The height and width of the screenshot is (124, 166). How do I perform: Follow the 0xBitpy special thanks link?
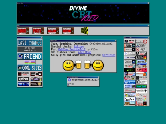[x=79, y=47]
